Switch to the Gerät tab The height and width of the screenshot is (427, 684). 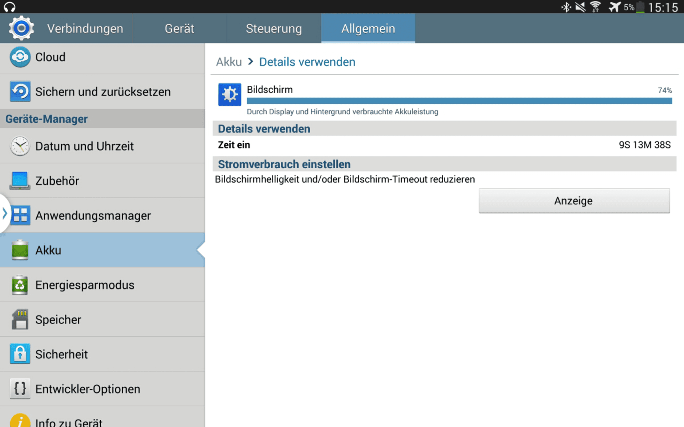180,28
